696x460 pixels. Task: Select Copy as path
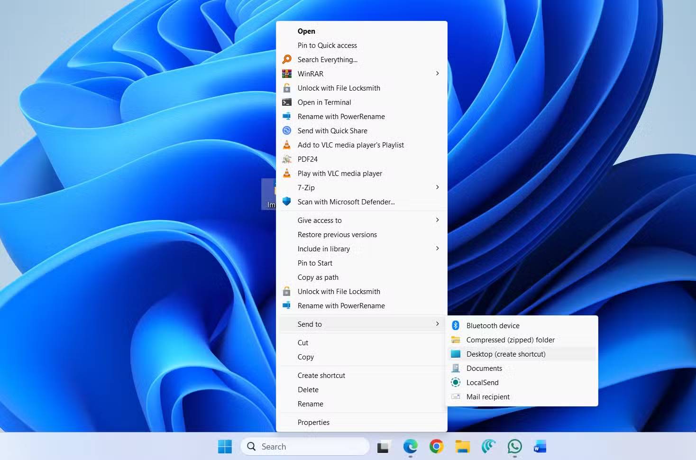click(x=318, y=277)
